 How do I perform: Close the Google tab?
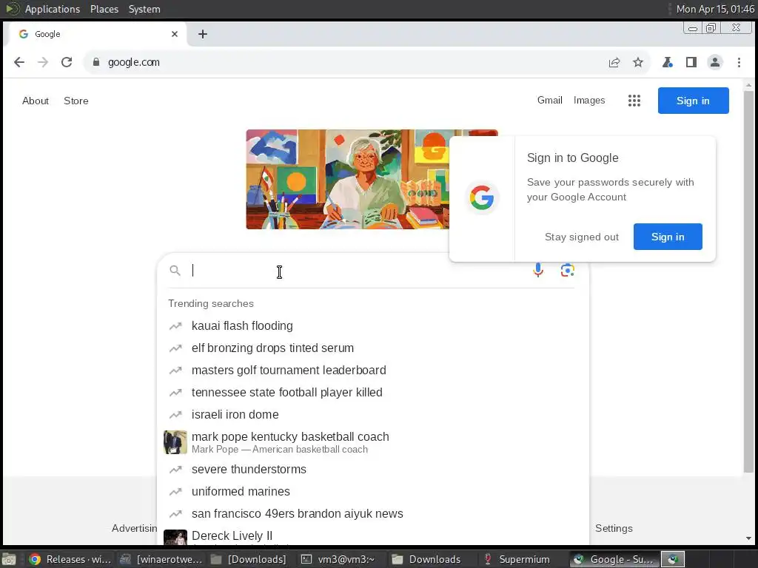175,34
